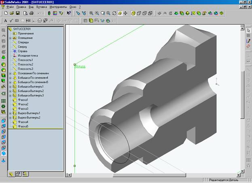Click the Select arrow tool on right toolbar
The width and height of the screenshot is (252, 183).
point(248,30)
